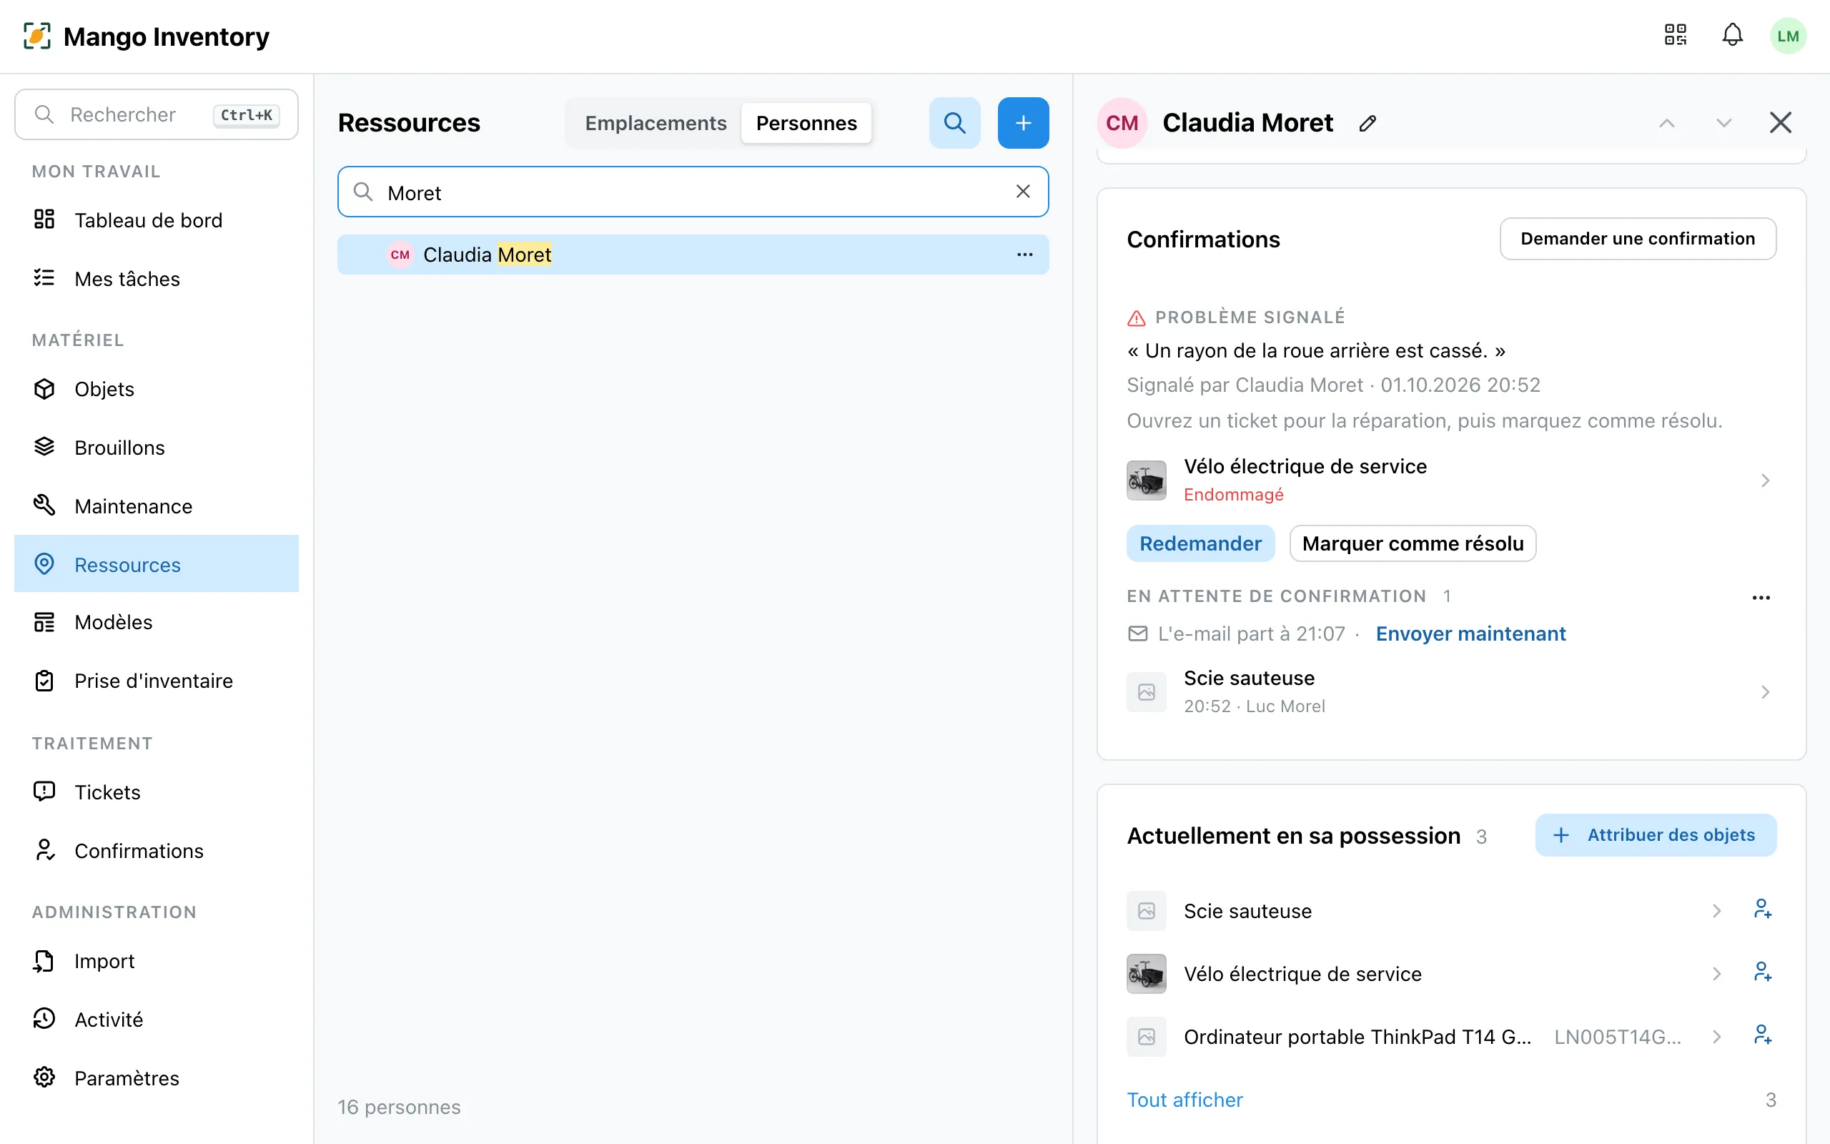Open the notifications bell

click(x=1733, y=35)
